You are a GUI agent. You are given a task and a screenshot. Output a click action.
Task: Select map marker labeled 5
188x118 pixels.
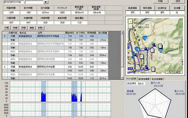pyautogui.click(x=153, y=69)
